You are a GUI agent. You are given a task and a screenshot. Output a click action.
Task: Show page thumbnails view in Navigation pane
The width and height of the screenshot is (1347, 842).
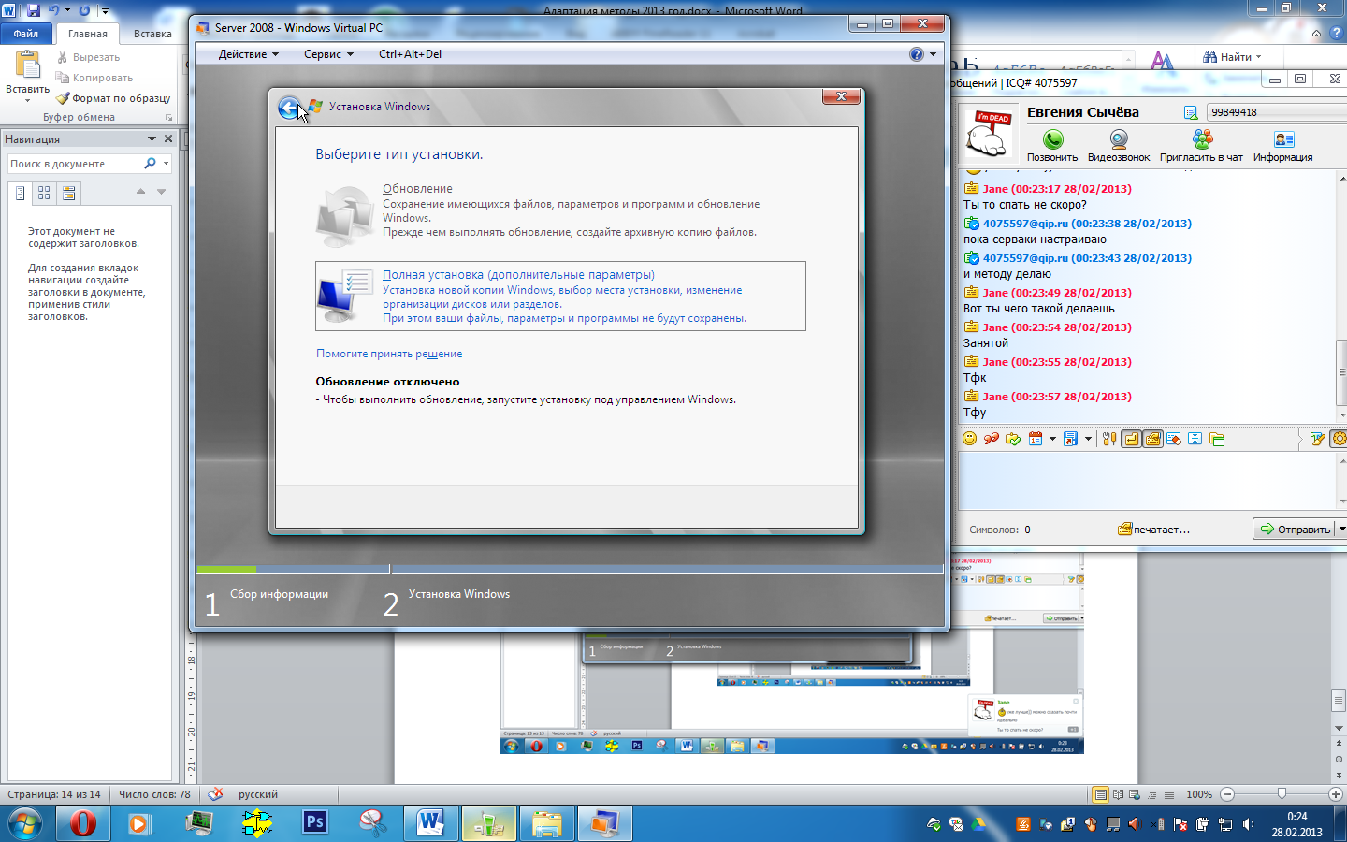pyautogui.click(x=44, y=194)
